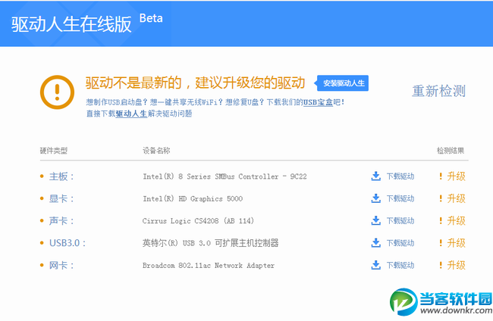Select the 网卡 hardware type label
493x321 pixels.
tap(61, 266)
